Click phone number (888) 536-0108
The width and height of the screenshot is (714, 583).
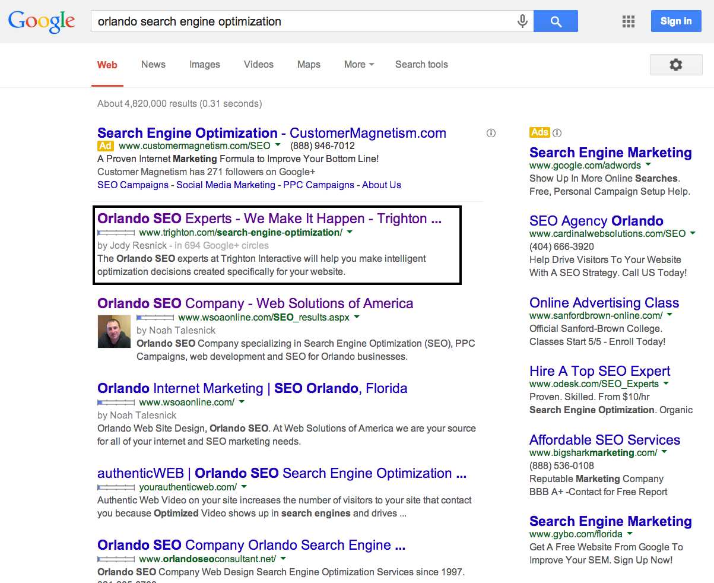point(561,465)
